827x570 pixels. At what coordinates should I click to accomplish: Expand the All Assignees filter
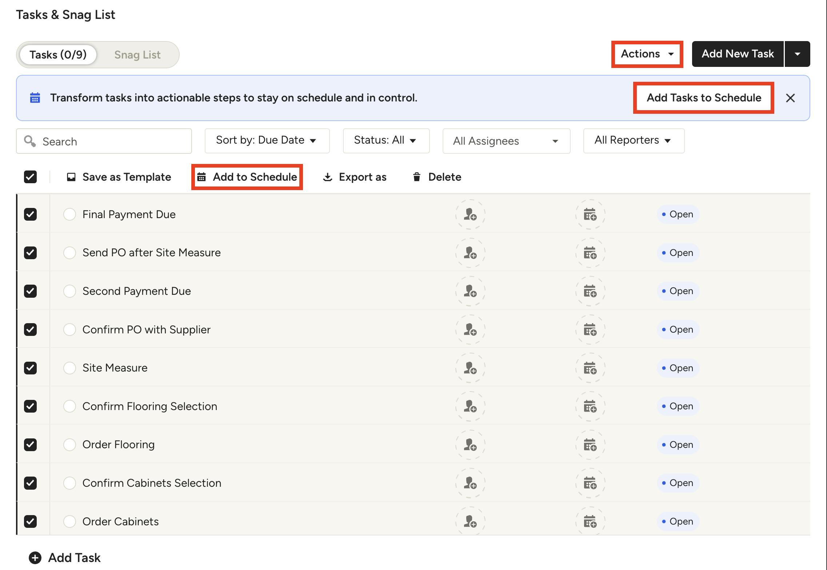tap(506, 141)
